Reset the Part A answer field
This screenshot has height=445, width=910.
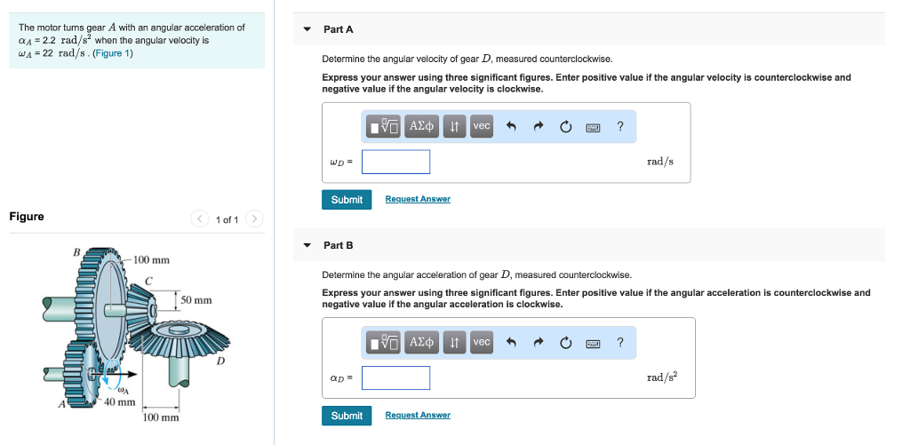point(566,127)
